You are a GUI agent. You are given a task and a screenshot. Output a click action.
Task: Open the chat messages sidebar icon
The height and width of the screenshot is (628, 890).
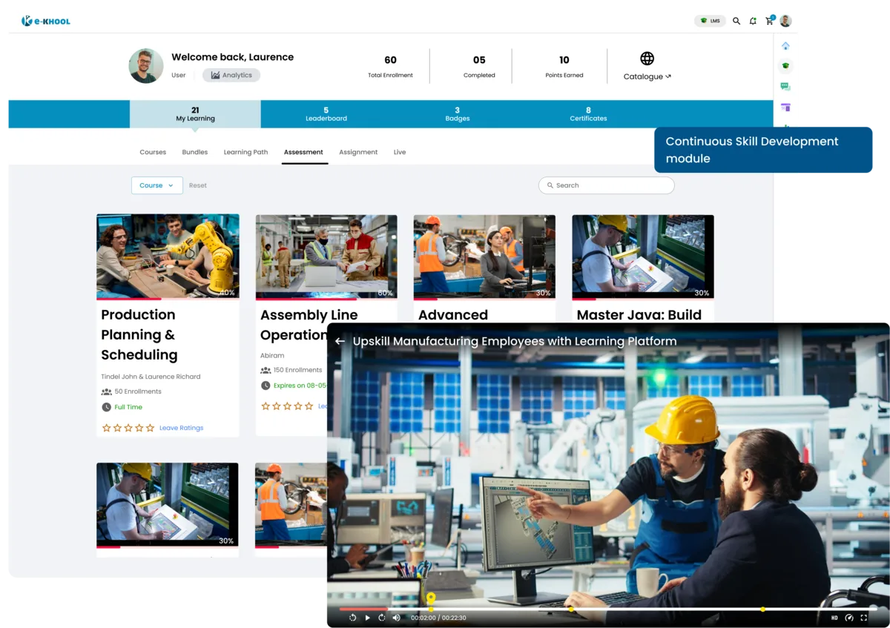[785, 85]
